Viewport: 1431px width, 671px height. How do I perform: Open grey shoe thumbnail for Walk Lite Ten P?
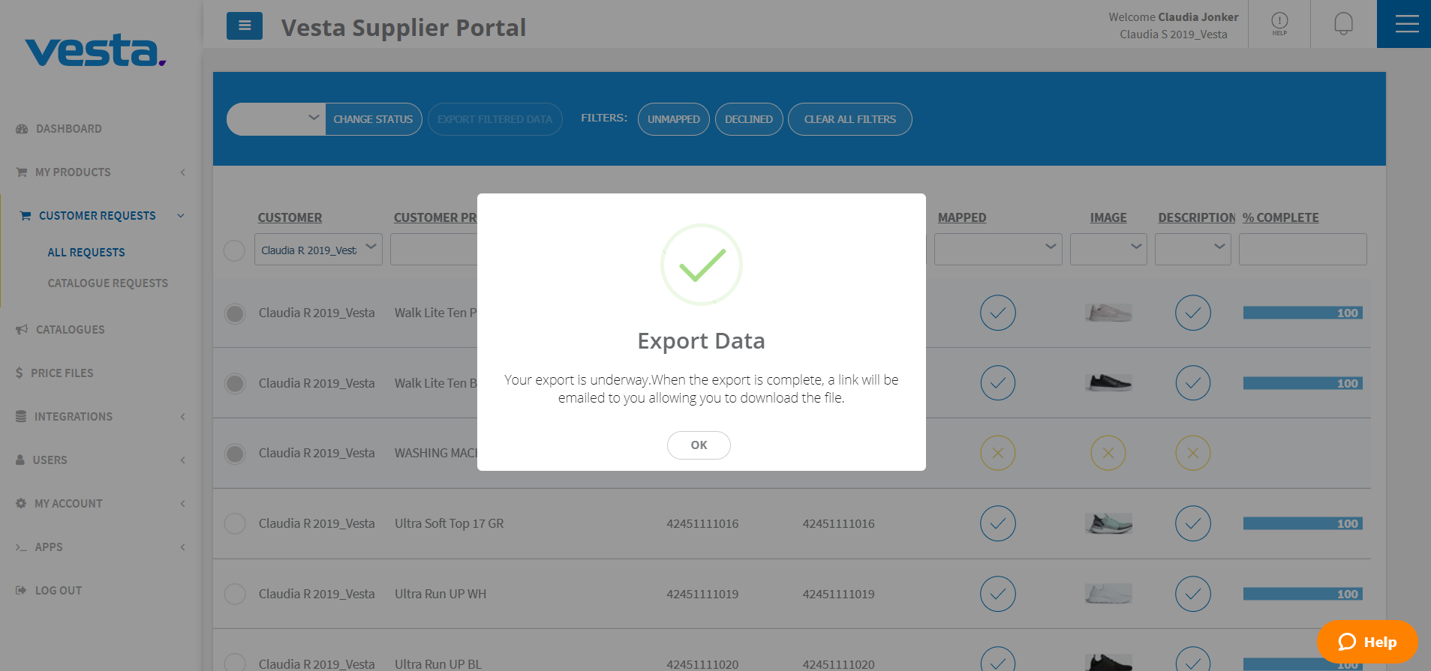1108,313
